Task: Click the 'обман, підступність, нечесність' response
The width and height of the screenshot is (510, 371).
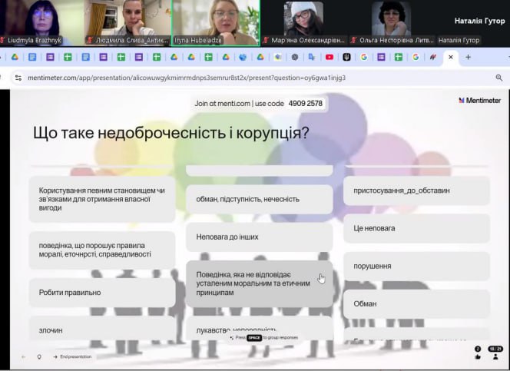Action: pyautogui.click(x=260, y=199)
